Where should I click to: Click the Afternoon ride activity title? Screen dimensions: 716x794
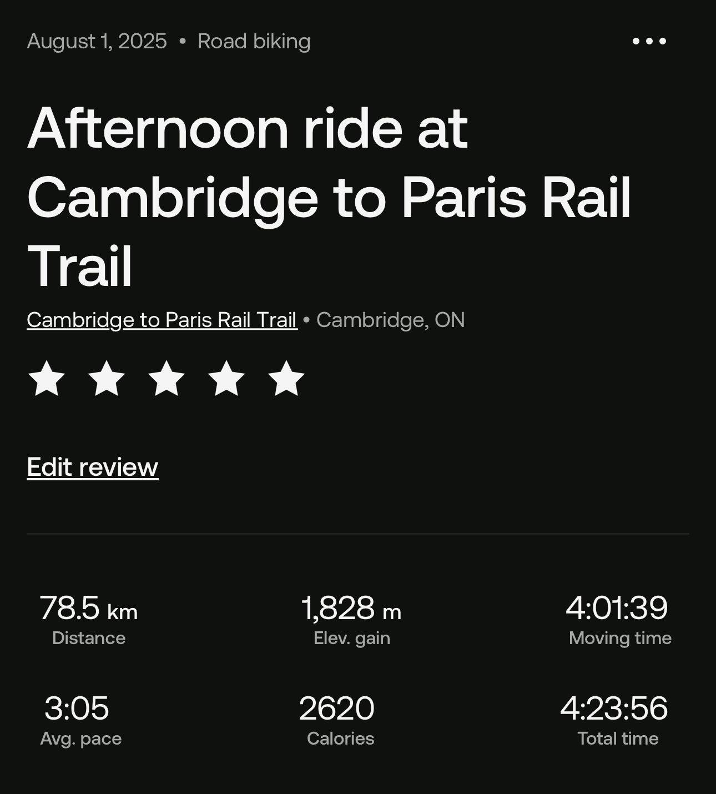click(329, 197)
